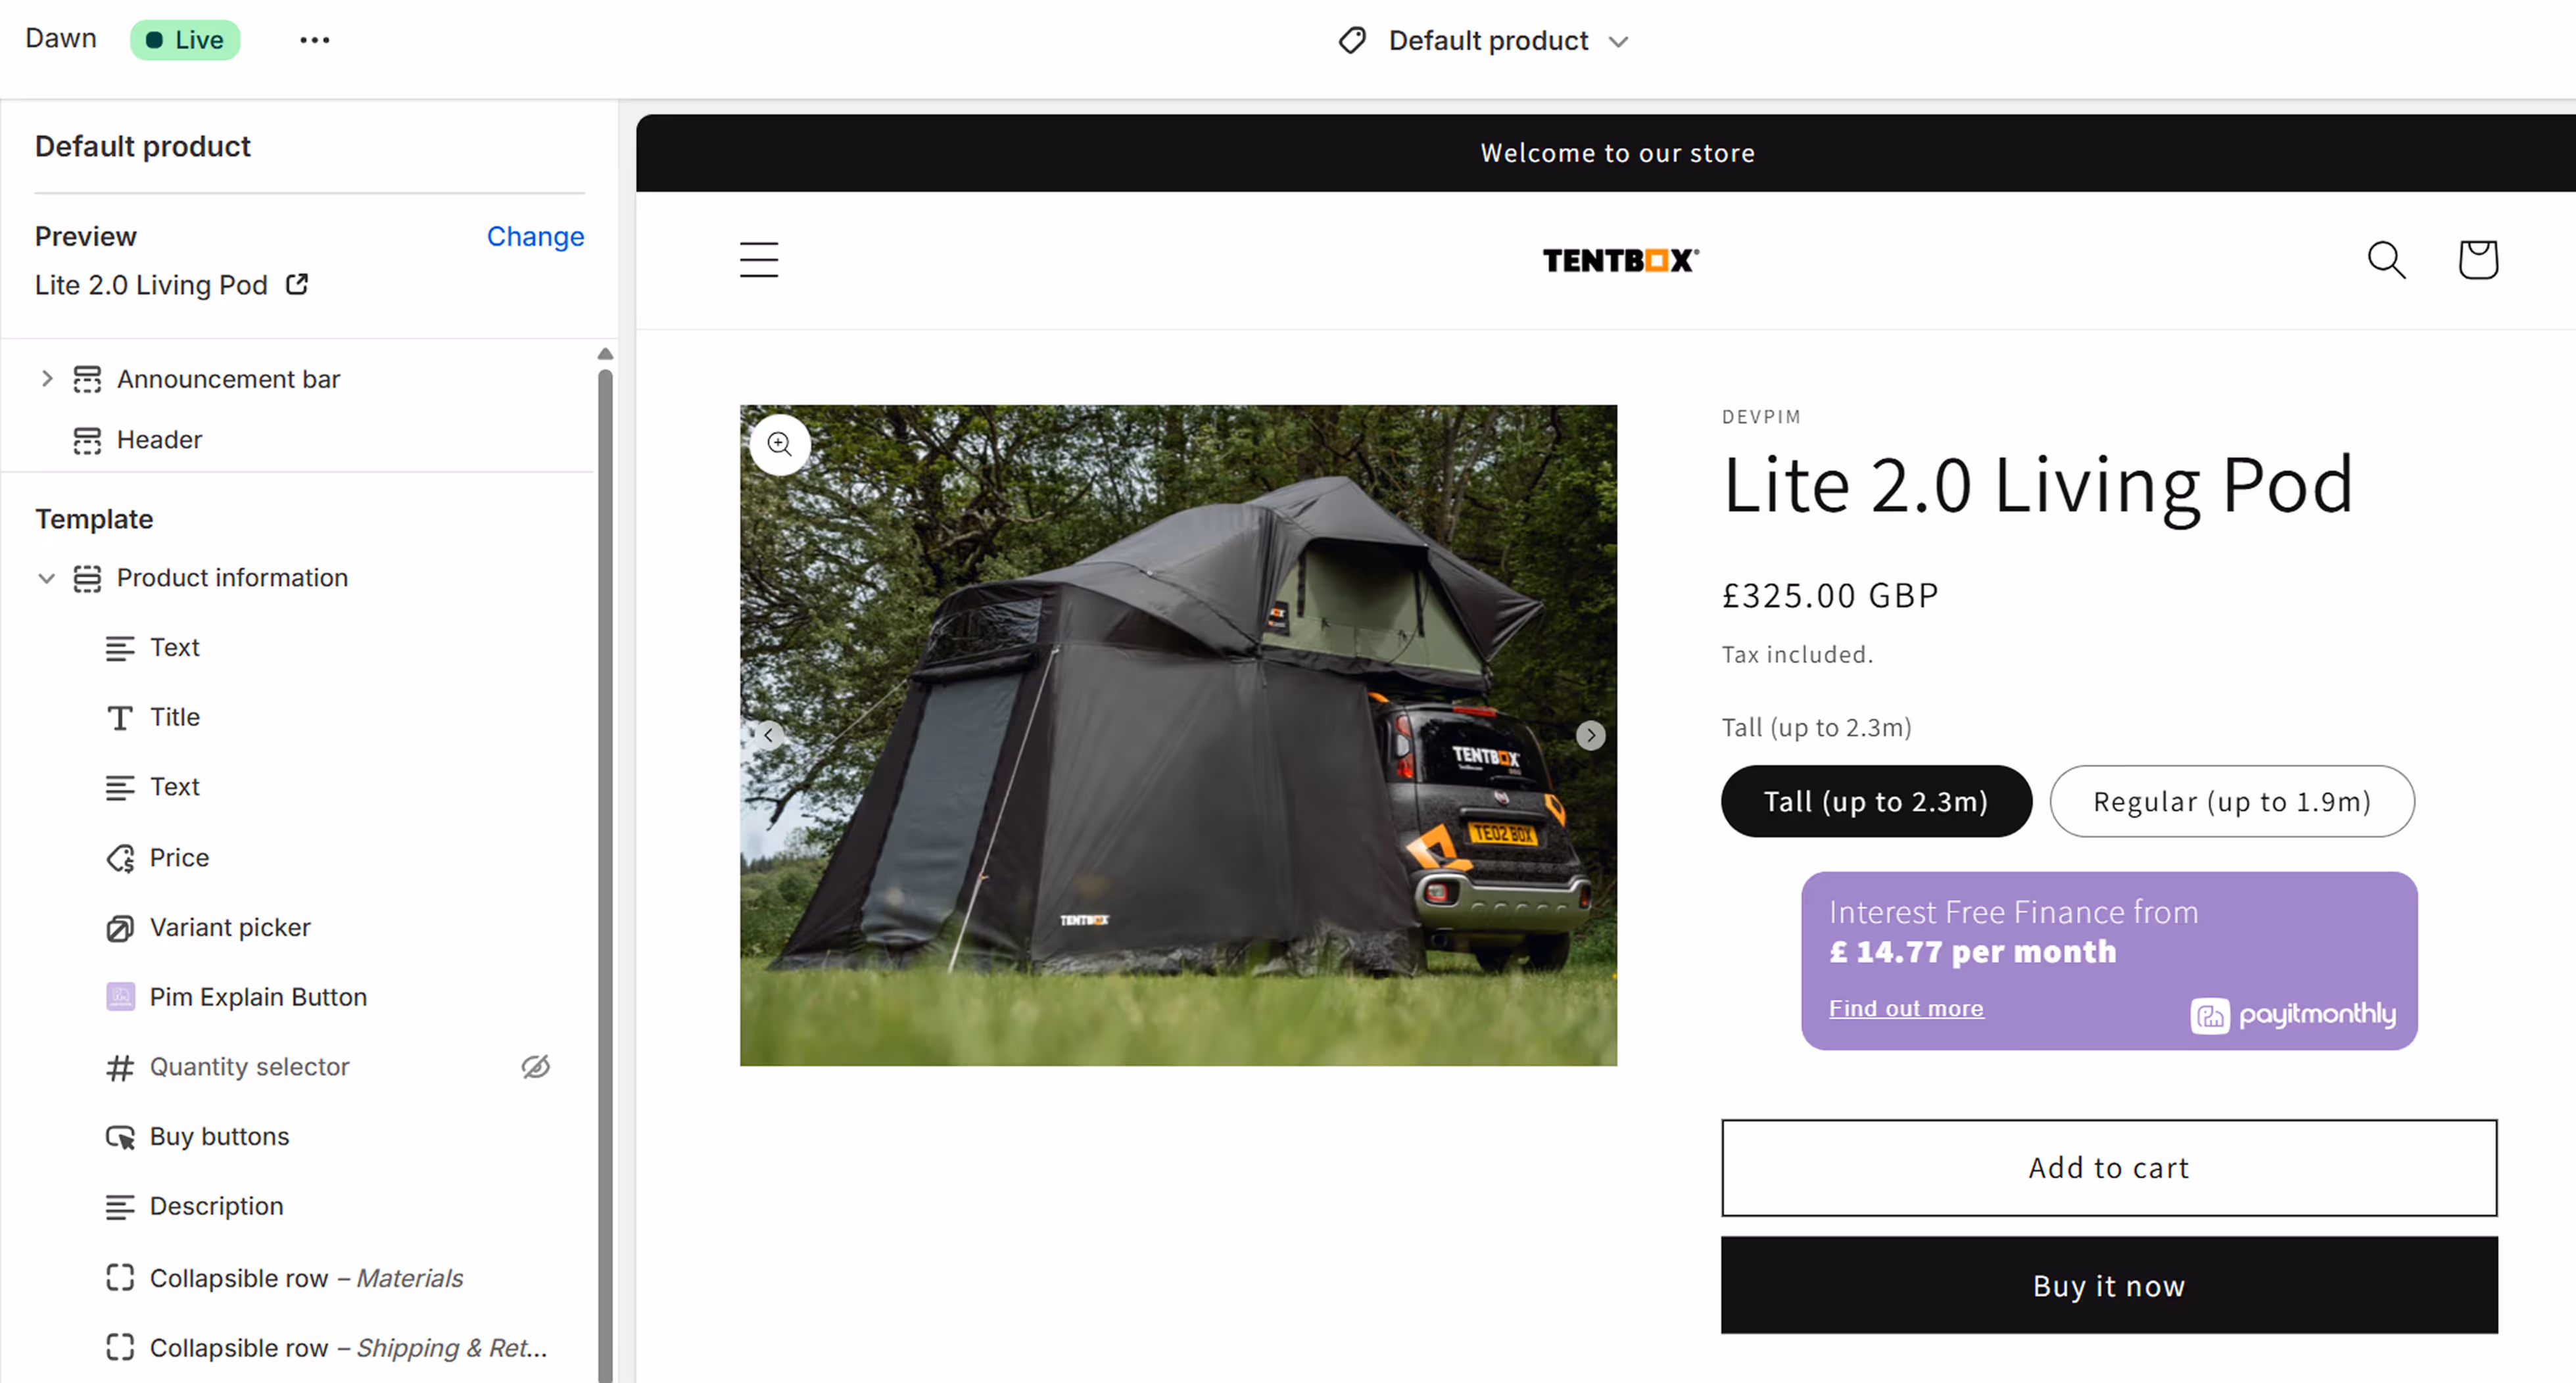Toggle visibility of Quantity selector block

536,1067
